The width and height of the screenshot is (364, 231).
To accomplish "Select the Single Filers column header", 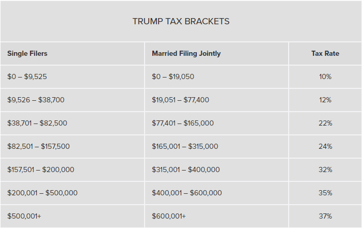I will [x=27, y=54].
